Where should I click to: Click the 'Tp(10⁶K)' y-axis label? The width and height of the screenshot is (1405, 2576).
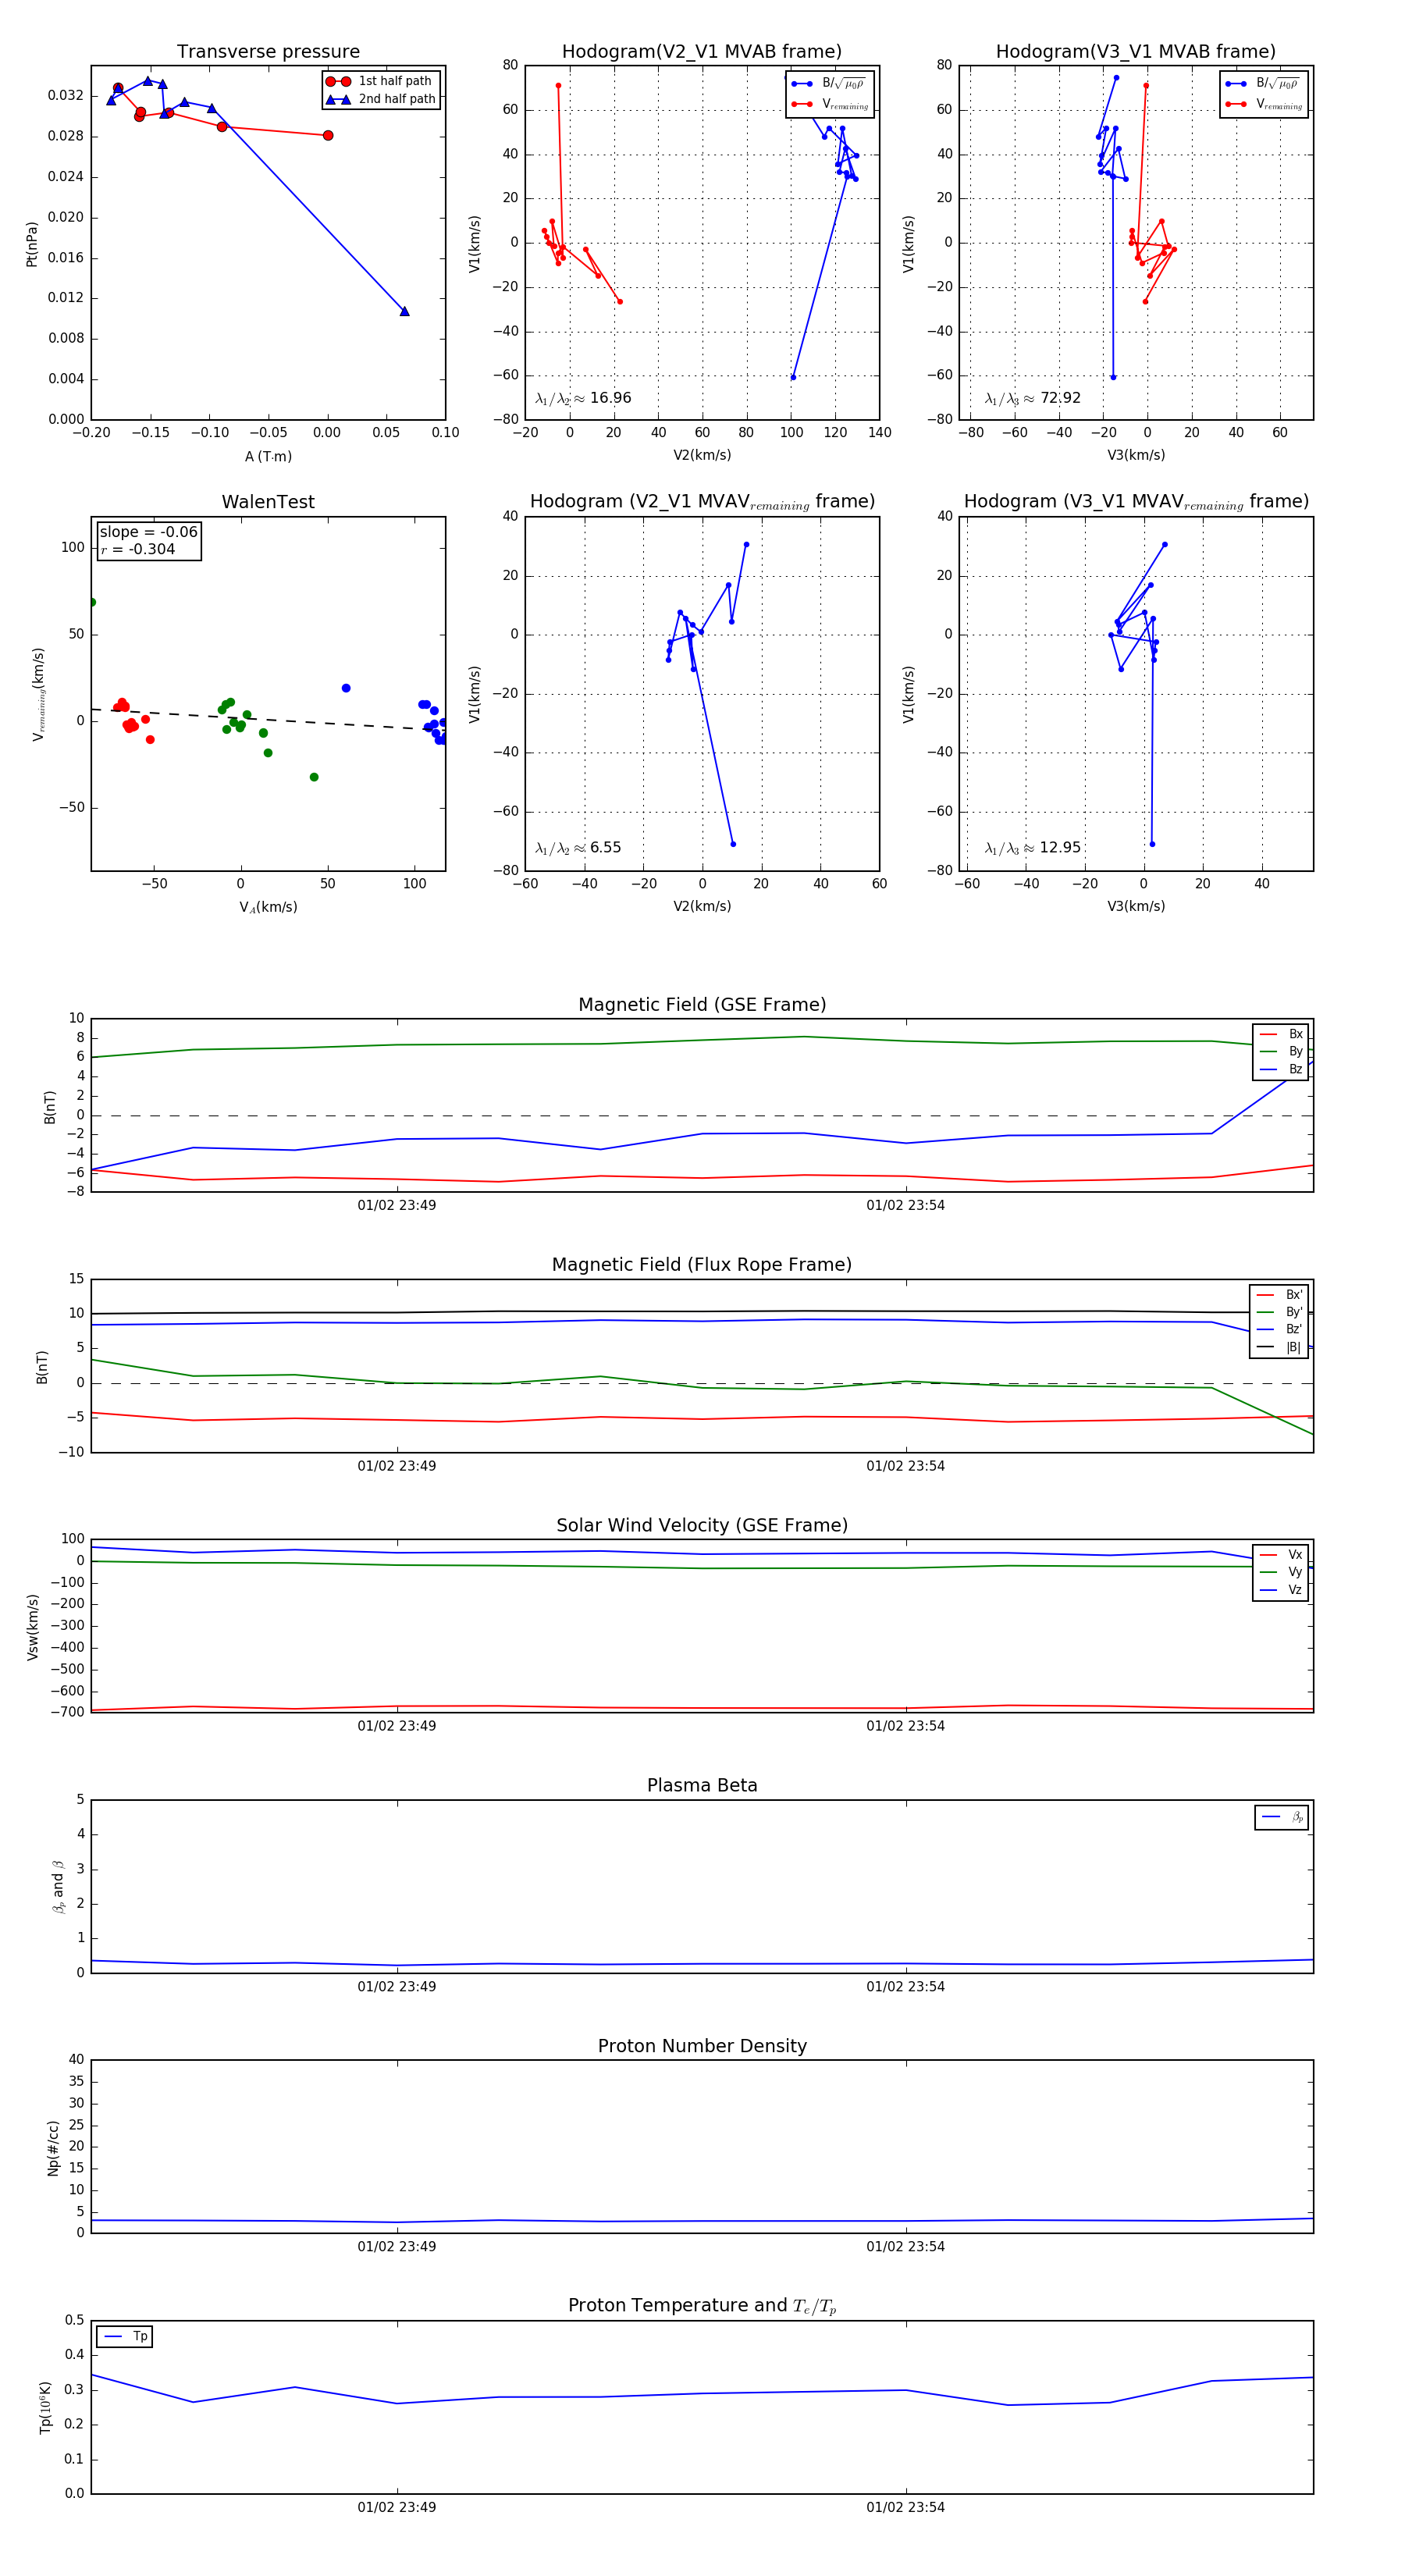pos(45,2407)
